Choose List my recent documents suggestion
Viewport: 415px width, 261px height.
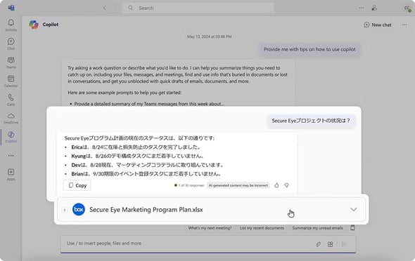(x=262, y=228)
